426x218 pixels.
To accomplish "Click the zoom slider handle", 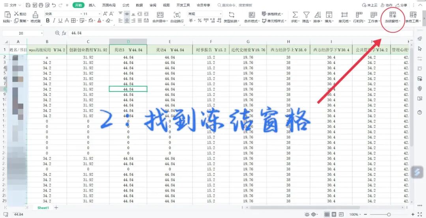I will coord(389,214).
